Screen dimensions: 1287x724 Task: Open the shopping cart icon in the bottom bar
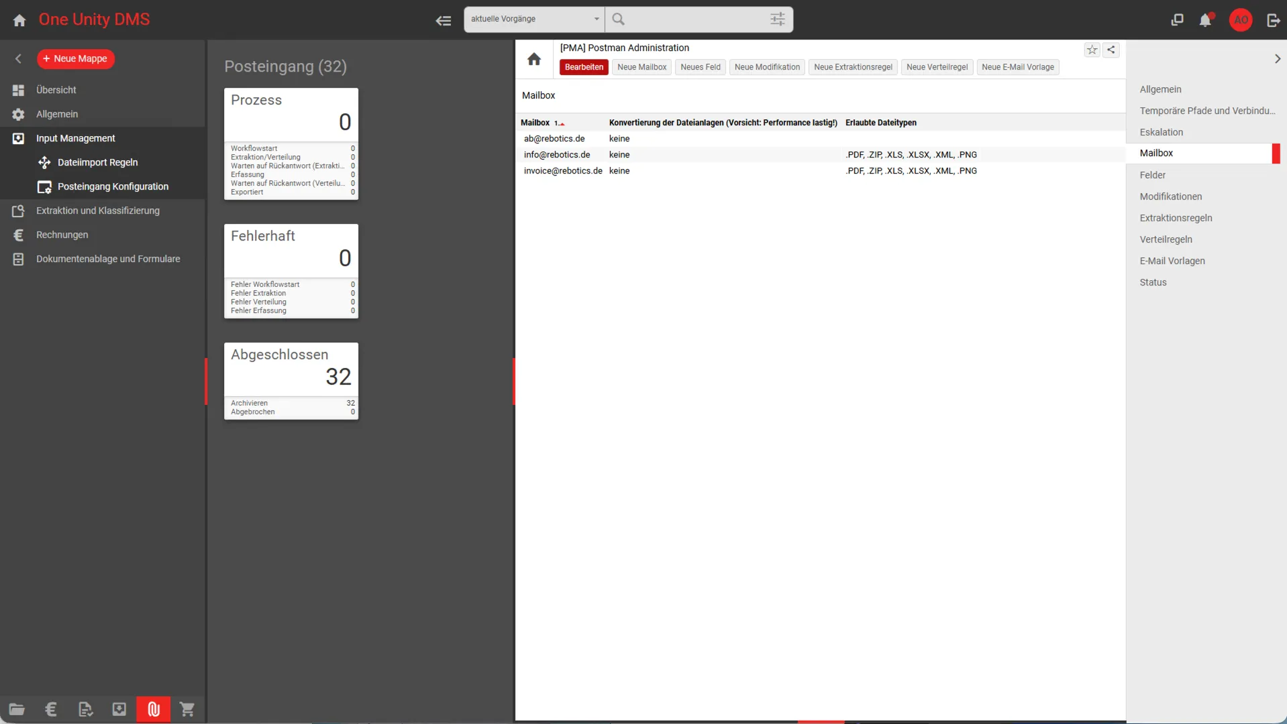point(187,709)
